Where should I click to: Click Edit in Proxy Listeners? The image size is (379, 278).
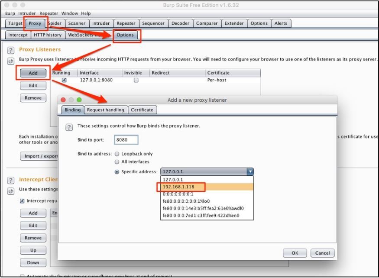click(33, 86)
